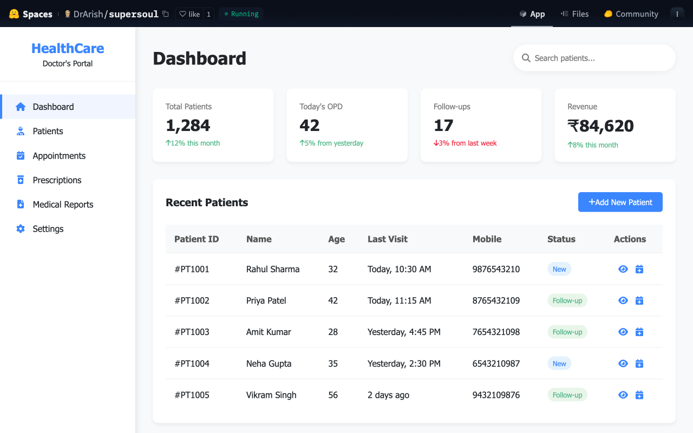Open the DrArish profile link
This screenshot has width=693, height=433.
coord(88,14)
